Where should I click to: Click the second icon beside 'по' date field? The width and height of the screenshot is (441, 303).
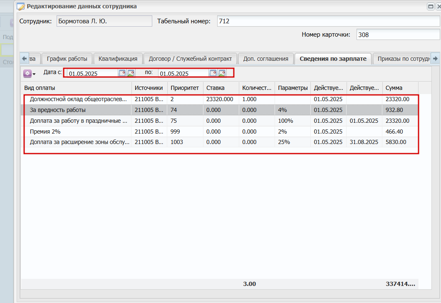[222, 73]
